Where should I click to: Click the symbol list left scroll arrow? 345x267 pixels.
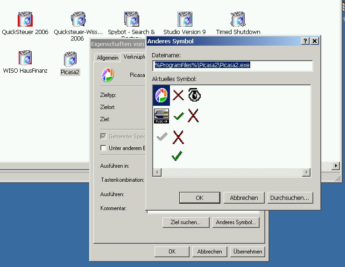point(157,172)
